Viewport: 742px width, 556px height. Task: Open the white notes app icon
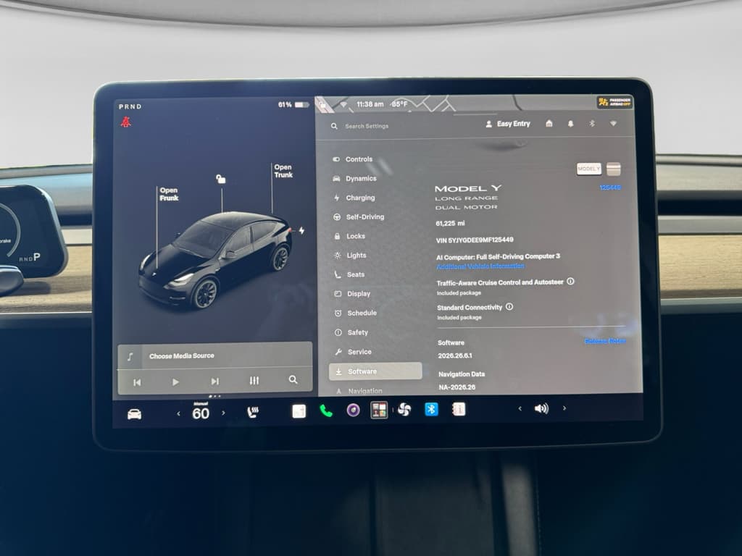tap(299, 411)
